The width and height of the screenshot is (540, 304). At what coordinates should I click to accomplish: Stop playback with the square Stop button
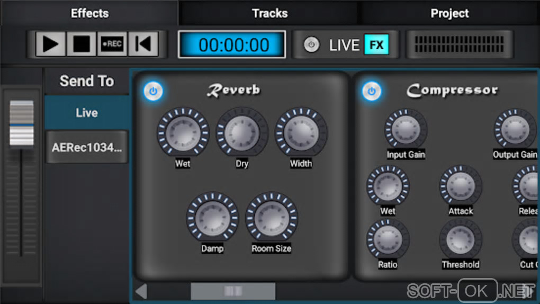(x=82, y=44)
